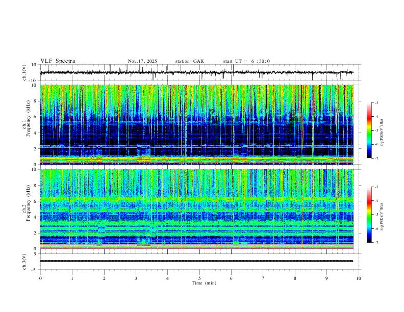Click the ch.1 waveform trace plot

coord(196,72)
